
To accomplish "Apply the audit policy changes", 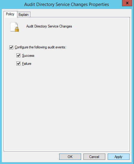I will pyautogui.click(x=118, y=157).
